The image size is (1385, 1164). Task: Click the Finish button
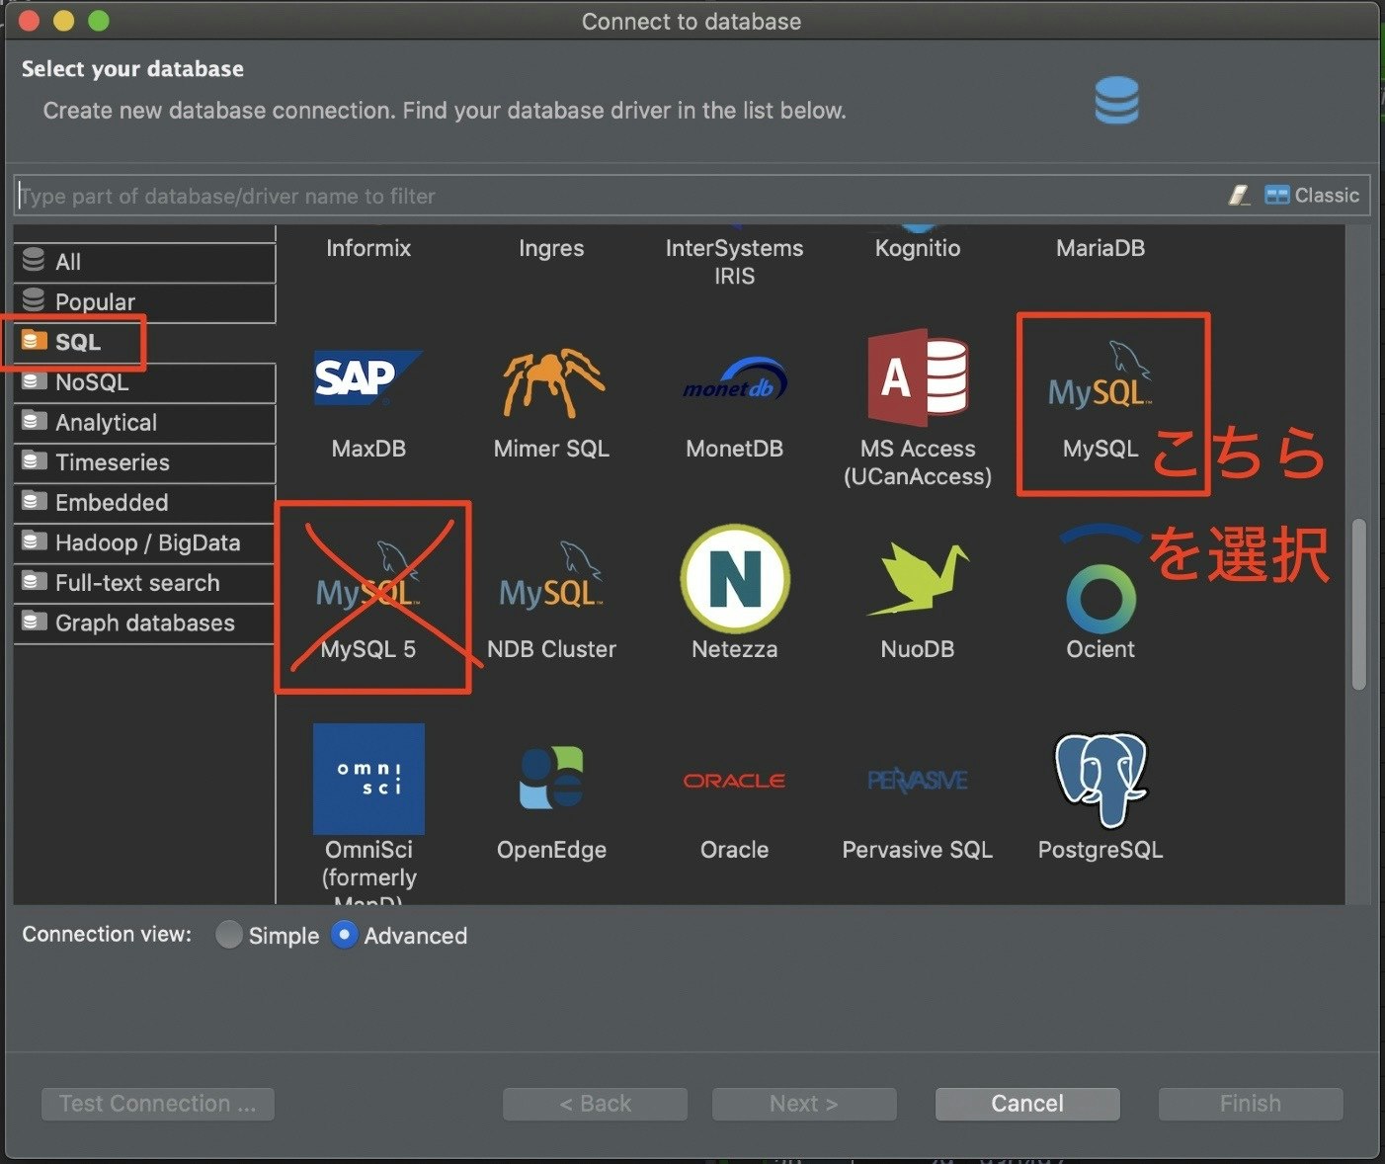[1251, 1104]
